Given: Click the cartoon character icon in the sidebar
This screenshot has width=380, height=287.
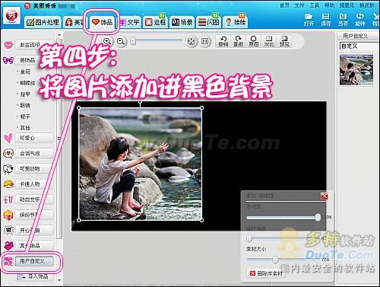Looking at the screenshot, I should (8, 184).
